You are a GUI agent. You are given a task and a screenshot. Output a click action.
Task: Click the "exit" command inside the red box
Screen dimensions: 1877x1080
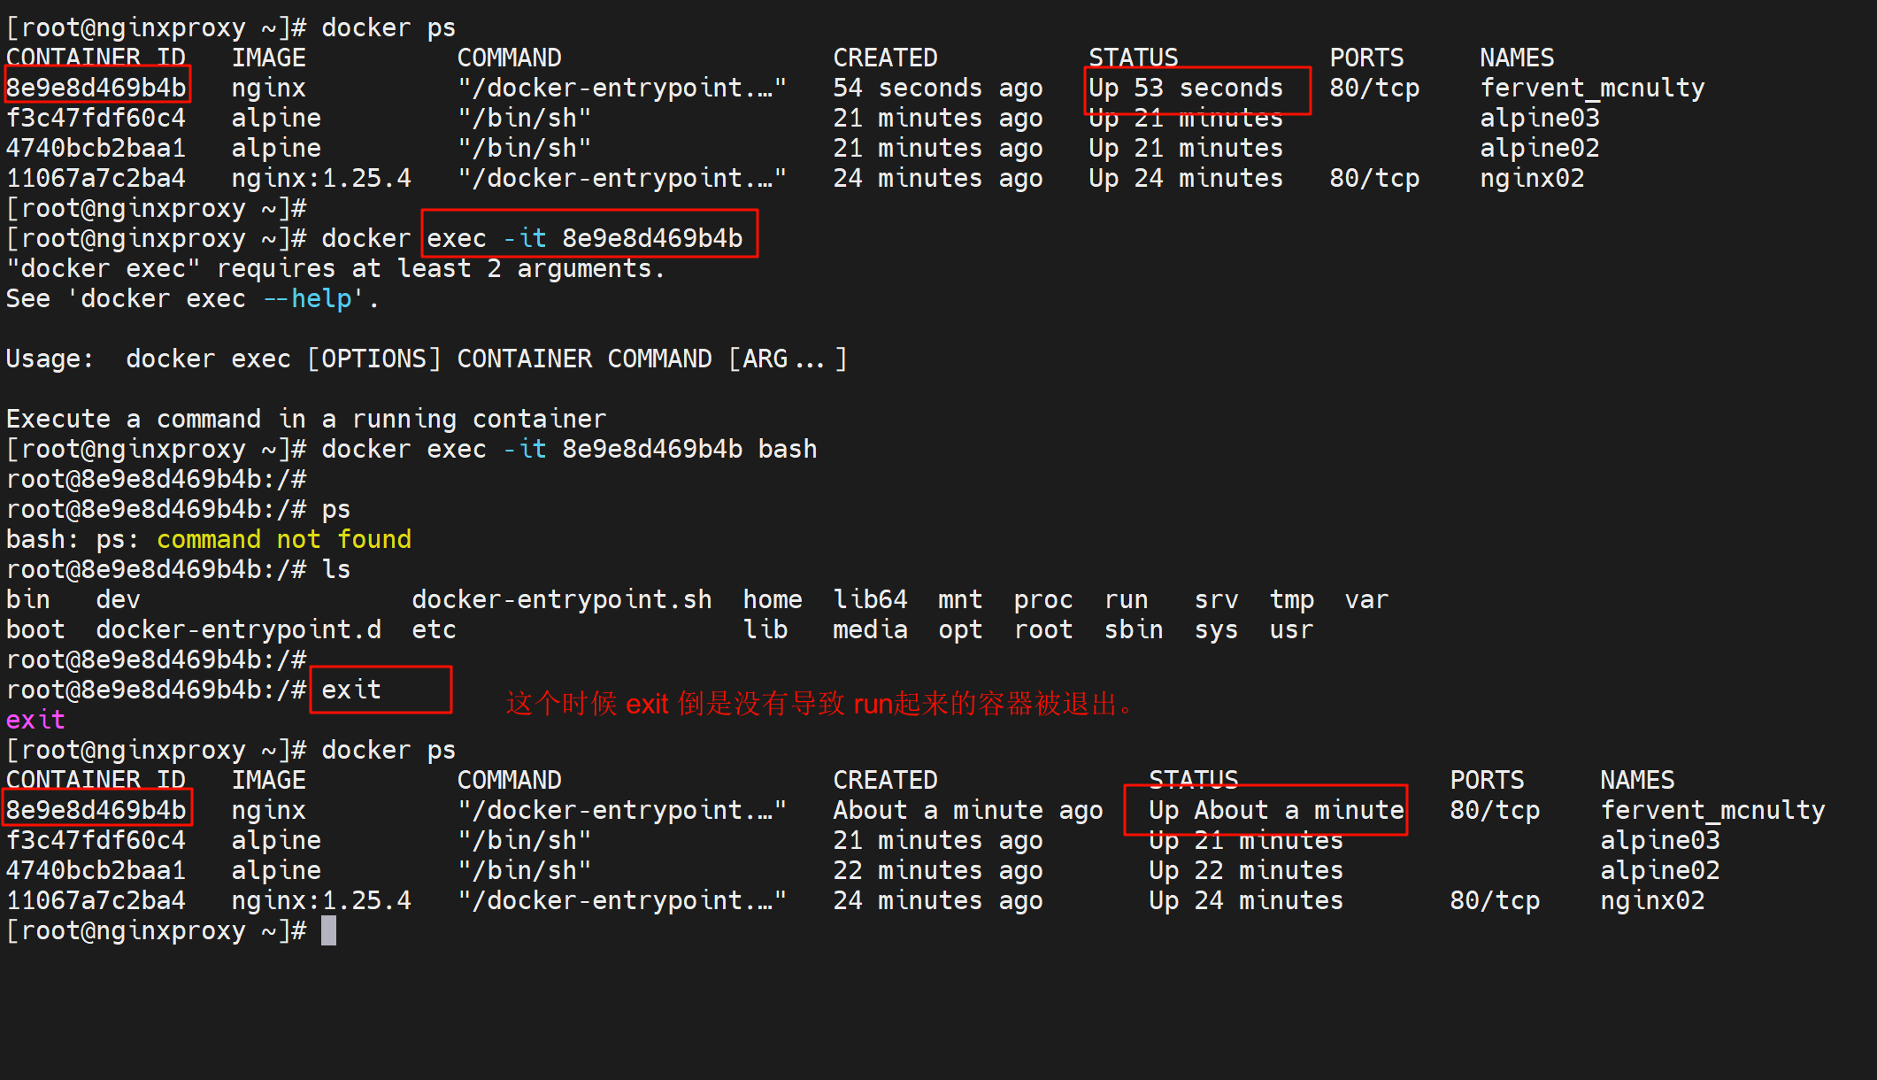[351, 690]
